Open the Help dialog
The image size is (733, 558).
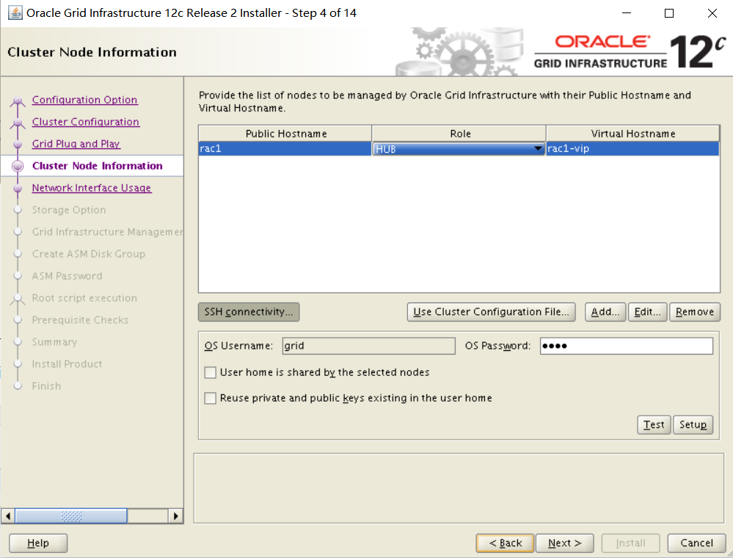pyautogui.click(x=38, y=543)
